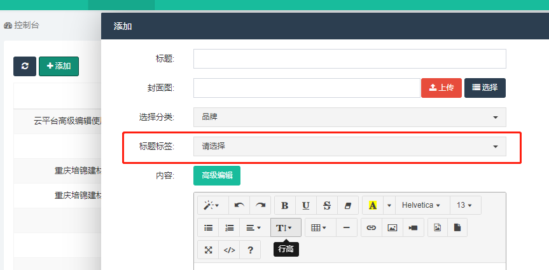Redo the last edit
Image resolution: width=549 pixels, height=270 pixels.
tap(260, 205)
